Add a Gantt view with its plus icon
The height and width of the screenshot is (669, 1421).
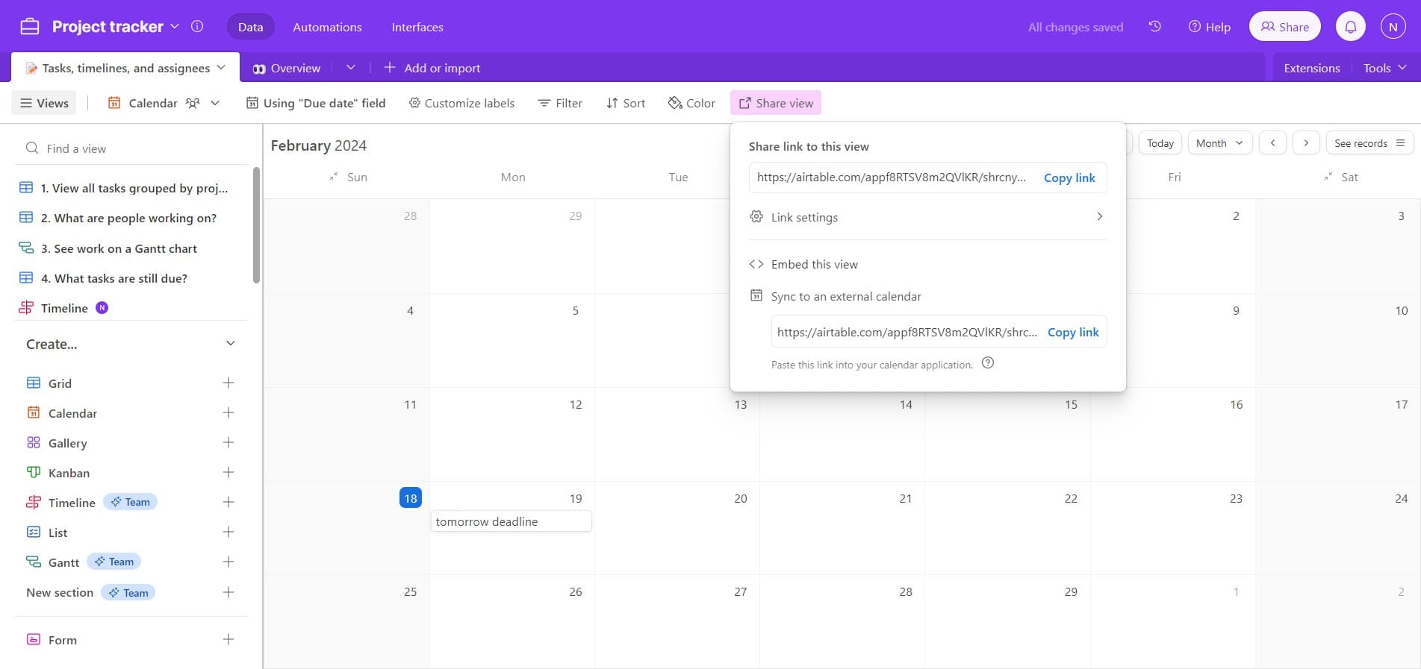pyautogui.click(x=228, y=562)
